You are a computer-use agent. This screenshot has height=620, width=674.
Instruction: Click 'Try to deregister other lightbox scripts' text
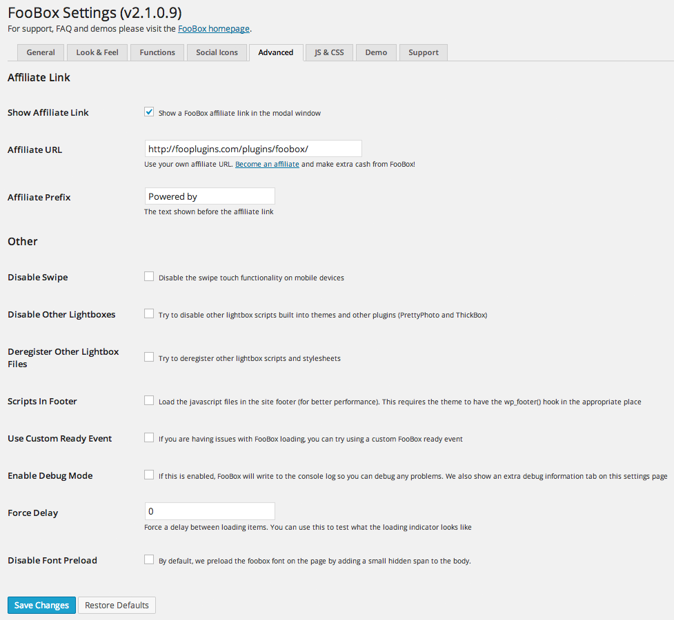click(x=249, y=358)
